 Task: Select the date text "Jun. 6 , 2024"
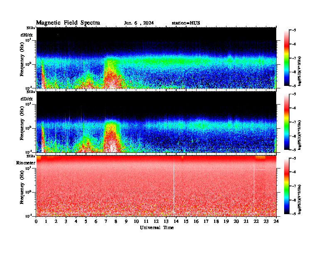tap(139, 23)
